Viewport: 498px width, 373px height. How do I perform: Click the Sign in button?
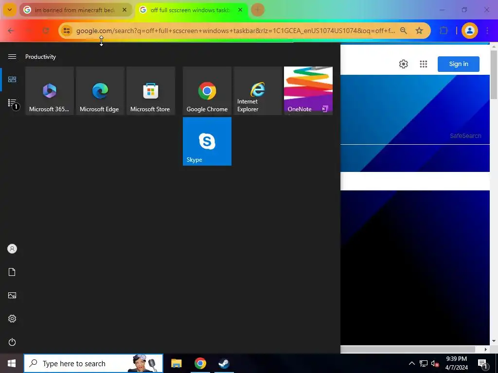point(459,64)
